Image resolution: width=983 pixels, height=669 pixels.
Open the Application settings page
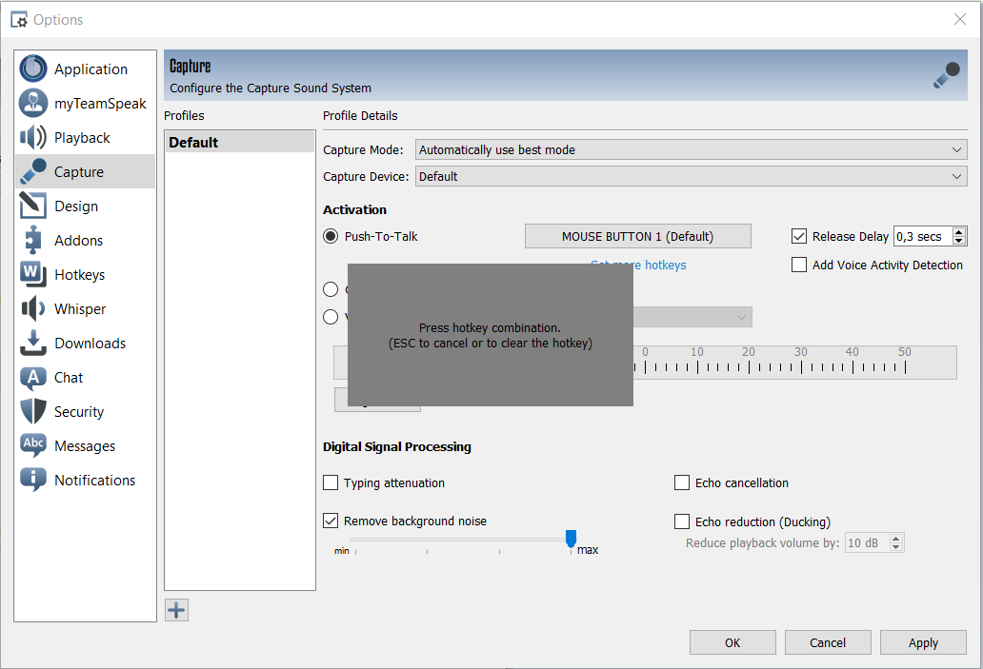coord(85,69)
